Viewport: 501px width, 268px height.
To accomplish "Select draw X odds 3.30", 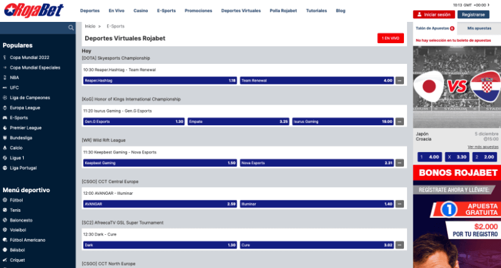I will [457, 157].
